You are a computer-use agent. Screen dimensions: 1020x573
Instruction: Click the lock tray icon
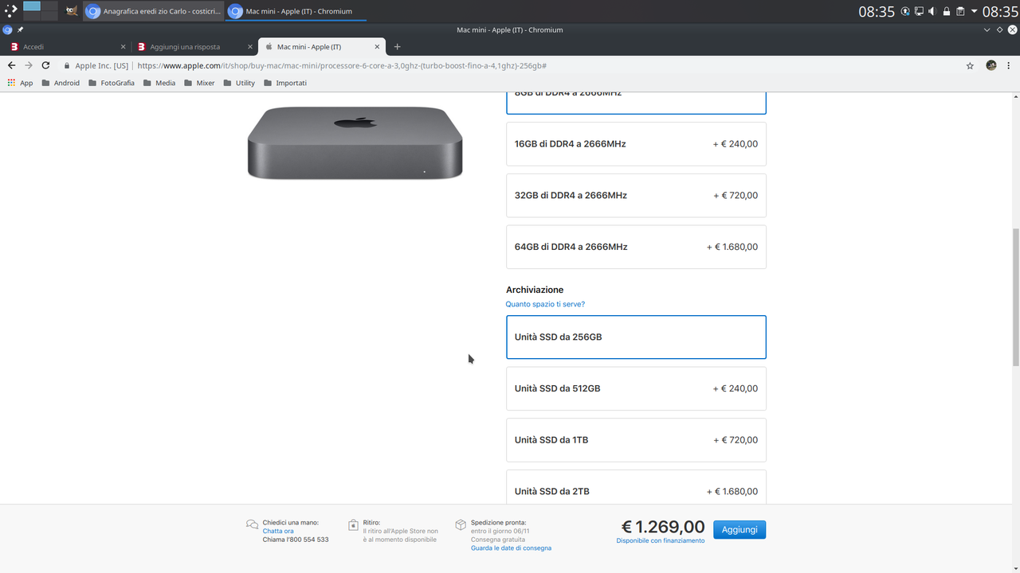click(946, 11)
